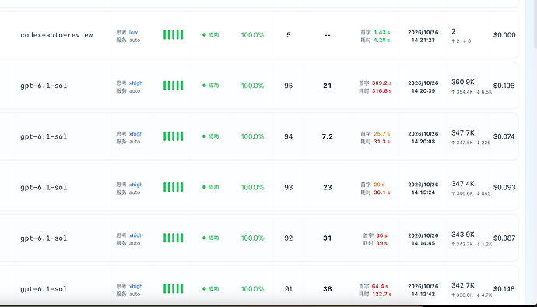Click the green bars in the $0.074 row

173,136
